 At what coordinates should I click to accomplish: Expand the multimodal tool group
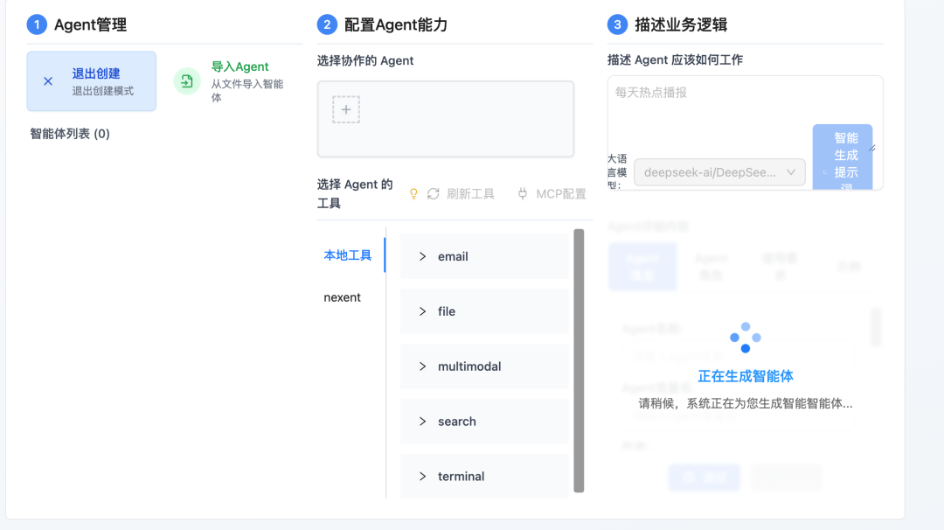(x=484, y=366)
